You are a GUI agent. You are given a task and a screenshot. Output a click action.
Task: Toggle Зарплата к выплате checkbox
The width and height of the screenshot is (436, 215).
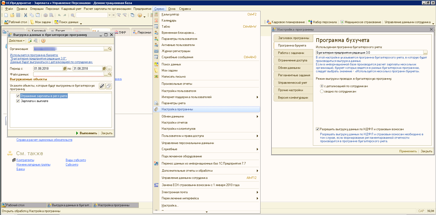[x=18, y=101]
